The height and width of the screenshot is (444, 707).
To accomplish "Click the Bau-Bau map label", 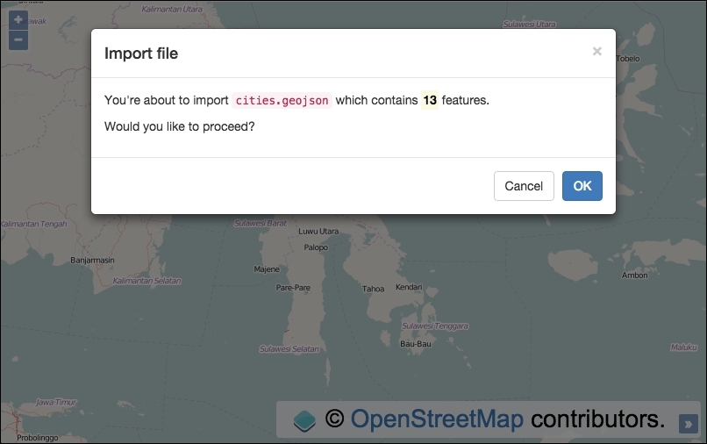I will 416,344.
